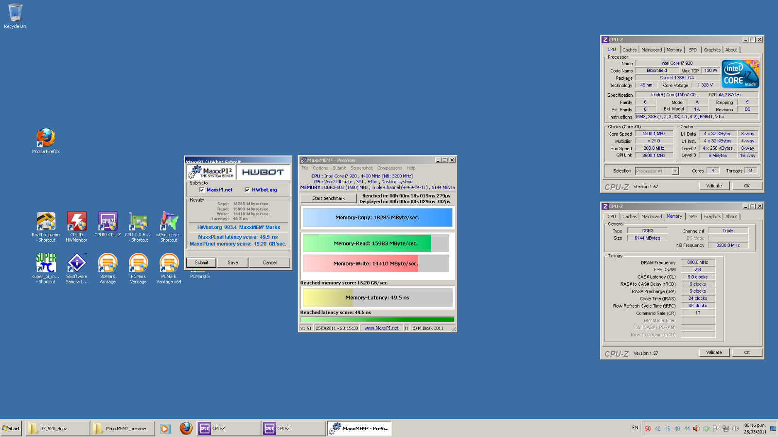
Task: Click the Start benchmark button
Action: point(329,198)
